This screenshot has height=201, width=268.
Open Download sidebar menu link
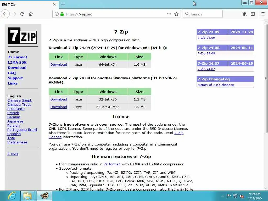tap(17, 68)
